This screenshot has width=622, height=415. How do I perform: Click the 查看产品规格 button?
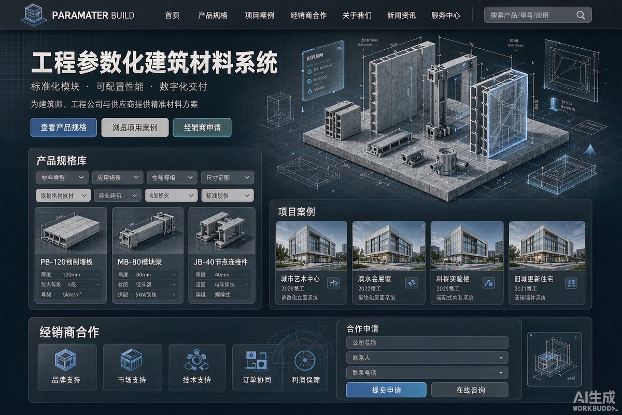(64, 127)
